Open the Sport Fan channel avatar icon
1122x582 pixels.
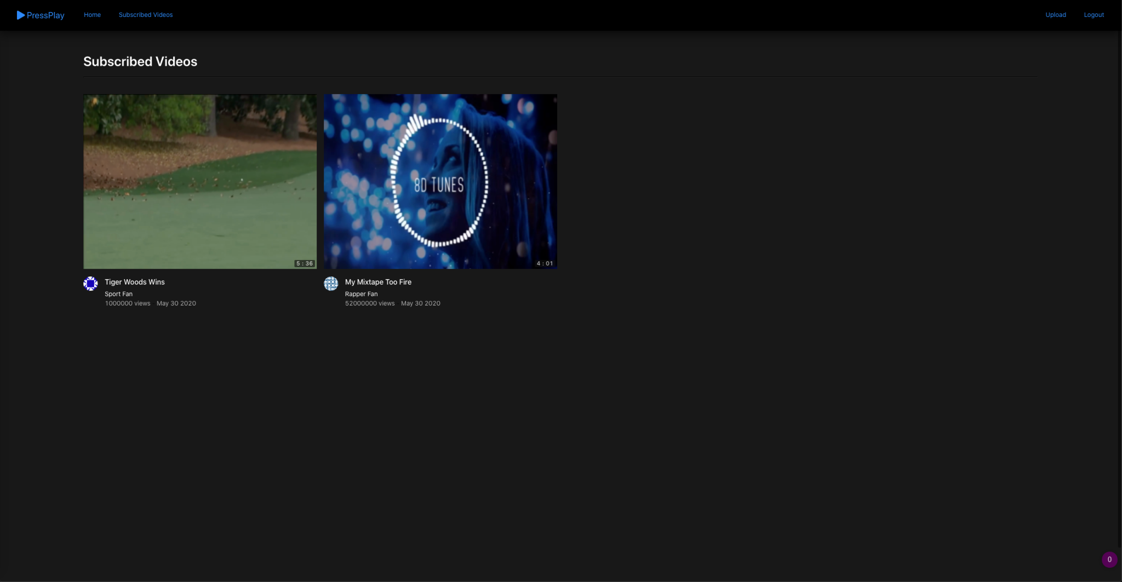tap(90, 284)
